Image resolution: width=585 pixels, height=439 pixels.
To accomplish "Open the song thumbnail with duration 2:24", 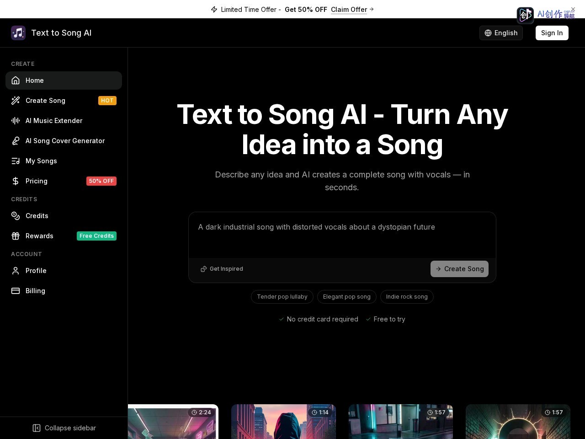I will (173, 422).
